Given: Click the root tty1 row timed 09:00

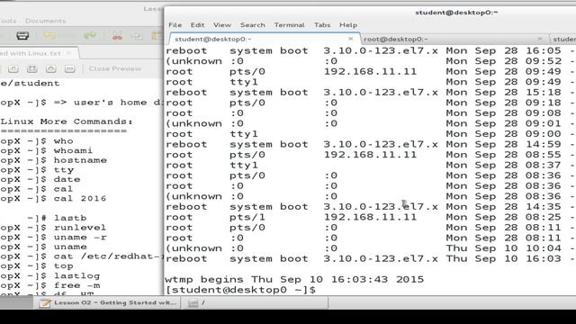Looking at the screenshot, I should click(370, 134).
